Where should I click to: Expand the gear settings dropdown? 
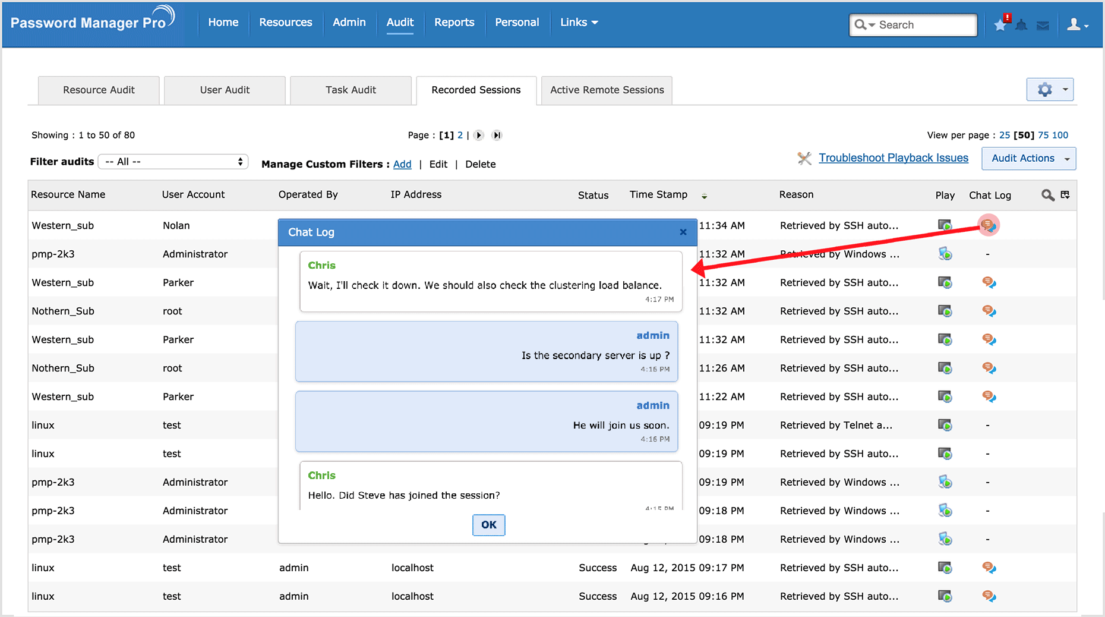(x=1050, y=90)
